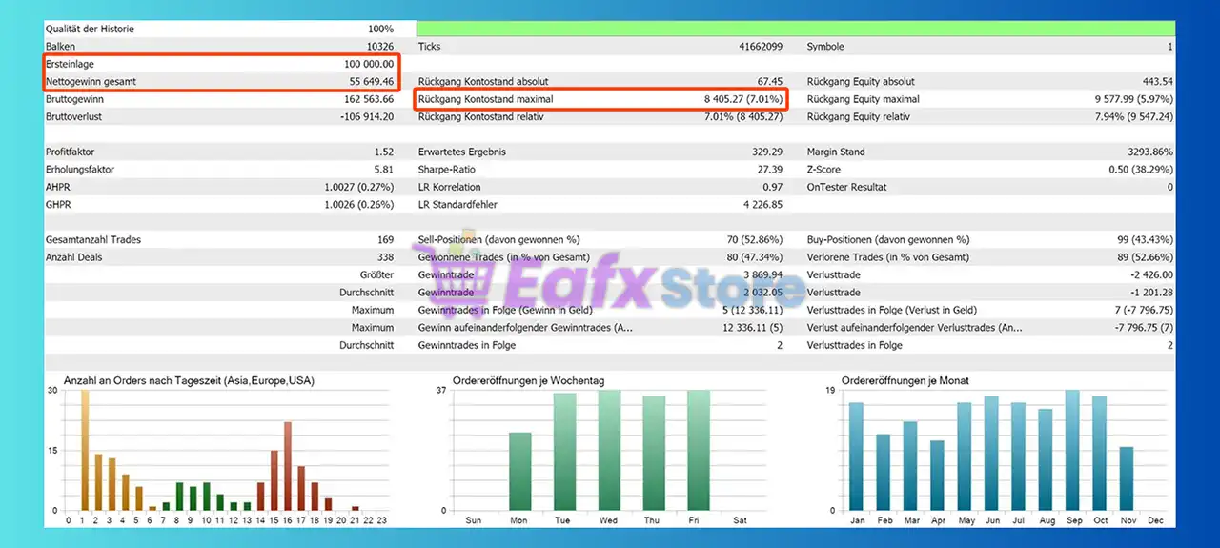Click the Bruttogewinn value 162 563.66

359,99
